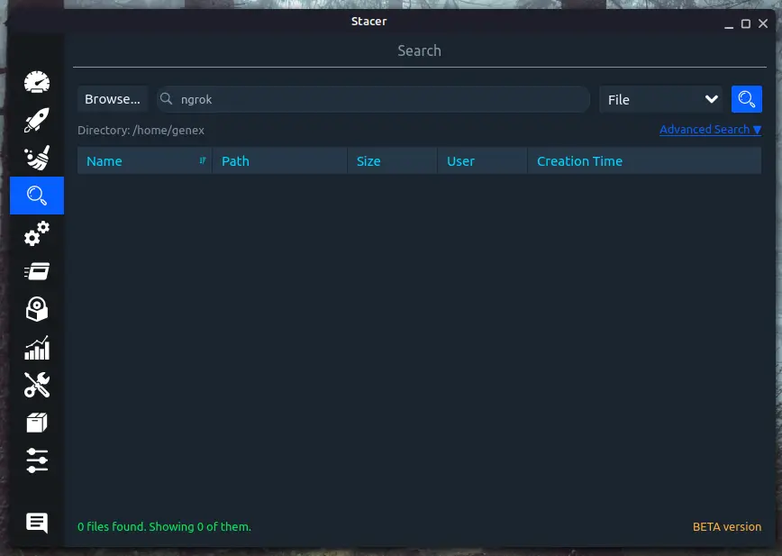Sort results by Name column
782x556 pixels.
click(145, 161)
